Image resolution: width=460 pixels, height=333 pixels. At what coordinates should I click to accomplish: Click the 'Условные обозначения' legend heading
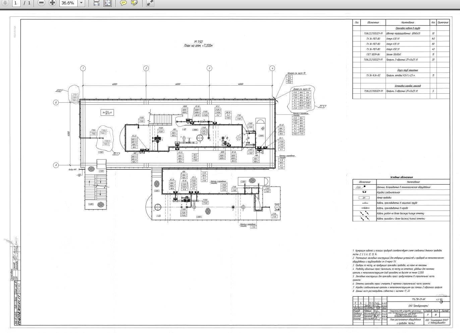pos(401,177)
